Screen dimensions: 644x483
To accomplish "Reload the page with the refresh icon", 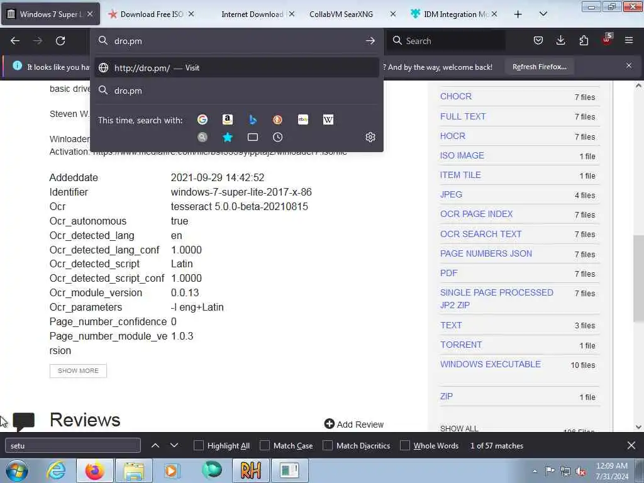I will point(60,41).
